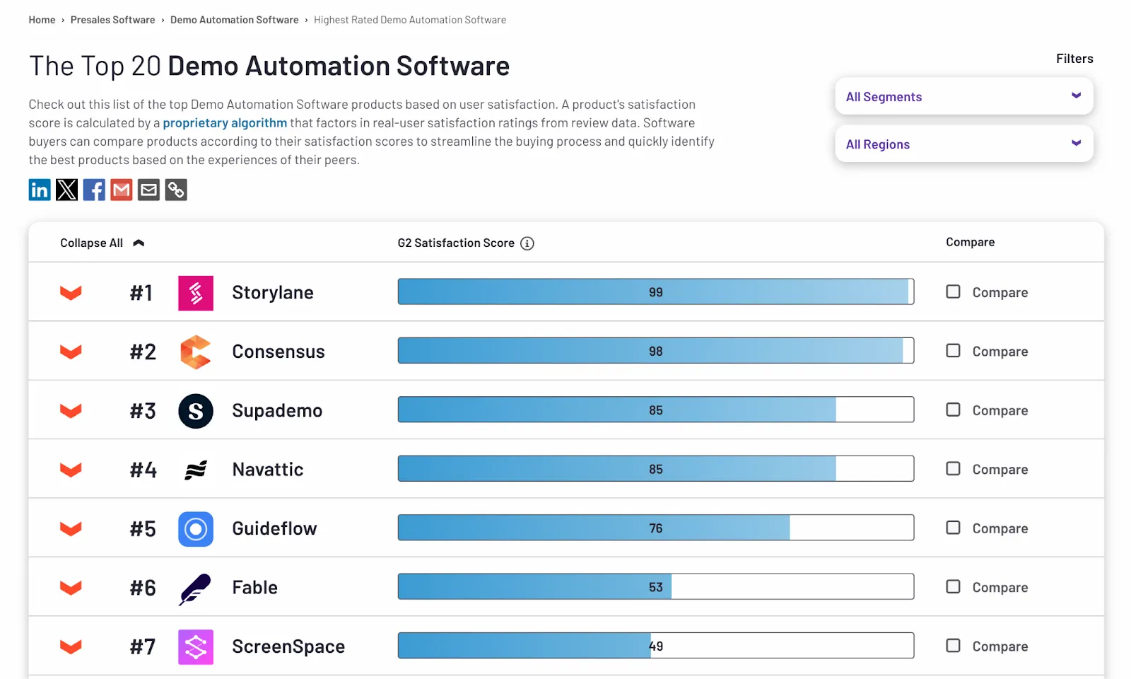Click Fable satisfaction bar showing 53

pos(656,586)
